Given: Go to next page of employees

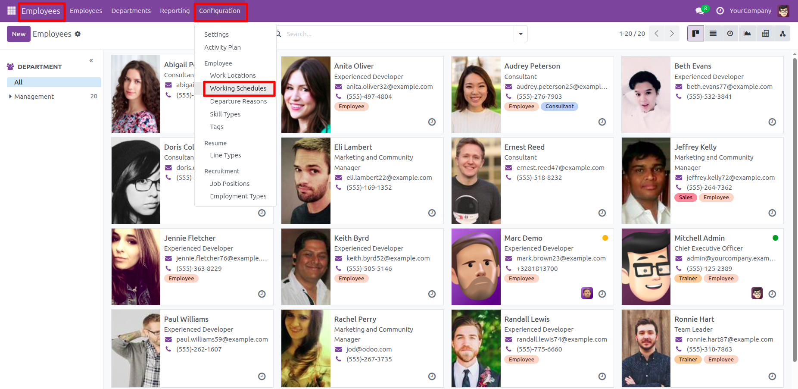Looking at the screenshot, I should 672,34.
